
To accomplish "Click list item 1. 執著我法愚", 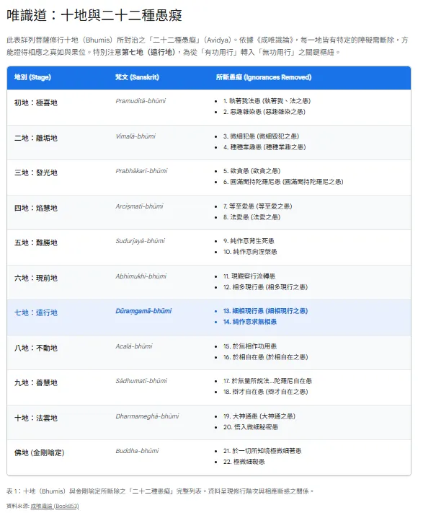I will 267,101.
